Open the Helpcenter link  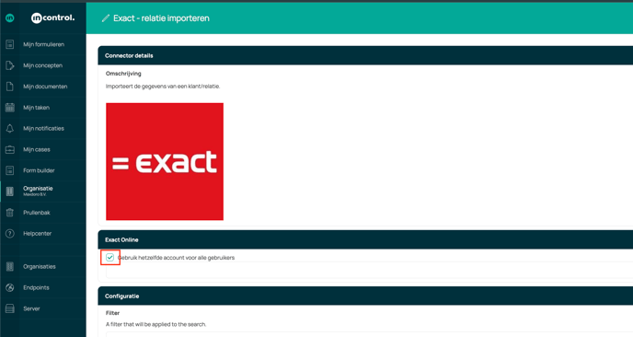(37, 234)
